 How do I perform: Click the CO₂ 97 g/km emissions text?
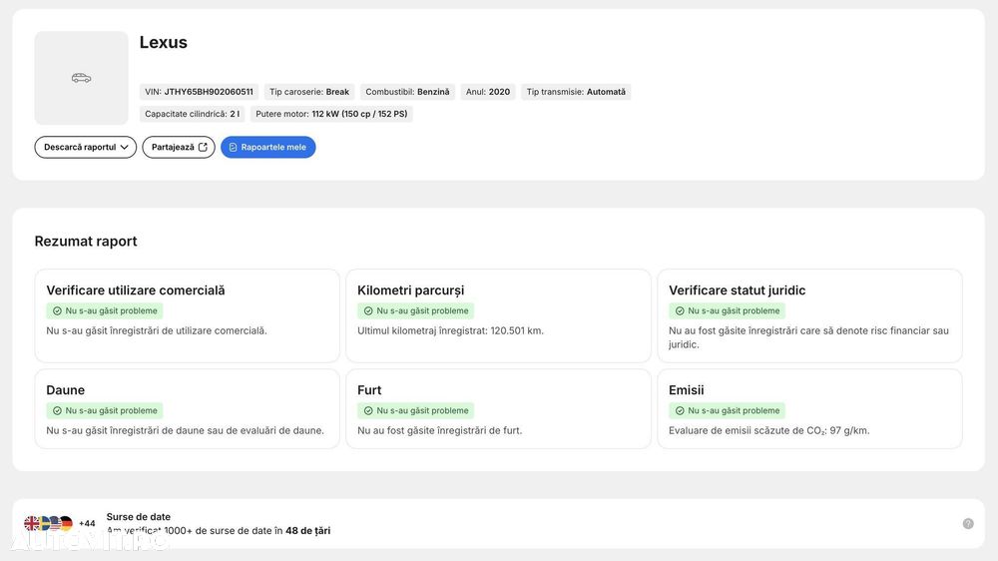click(768, 431)
